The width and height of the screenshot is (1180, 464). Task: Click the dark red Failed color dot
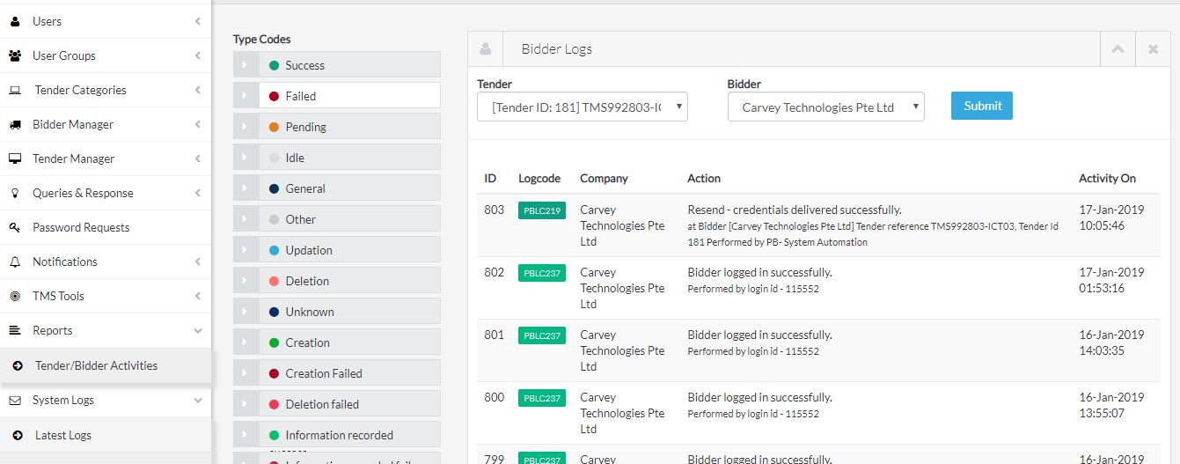[274, 96]
